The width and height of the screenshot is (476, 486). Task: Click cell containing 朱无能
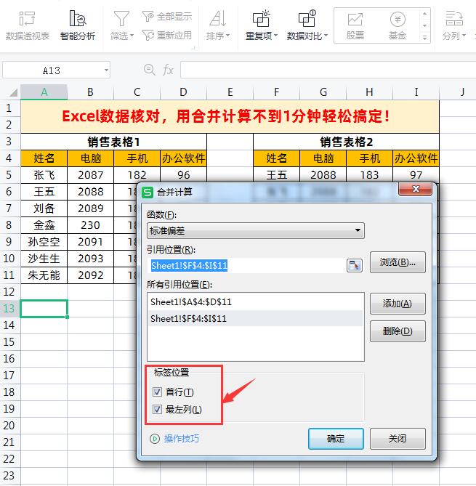coord(44,275)
